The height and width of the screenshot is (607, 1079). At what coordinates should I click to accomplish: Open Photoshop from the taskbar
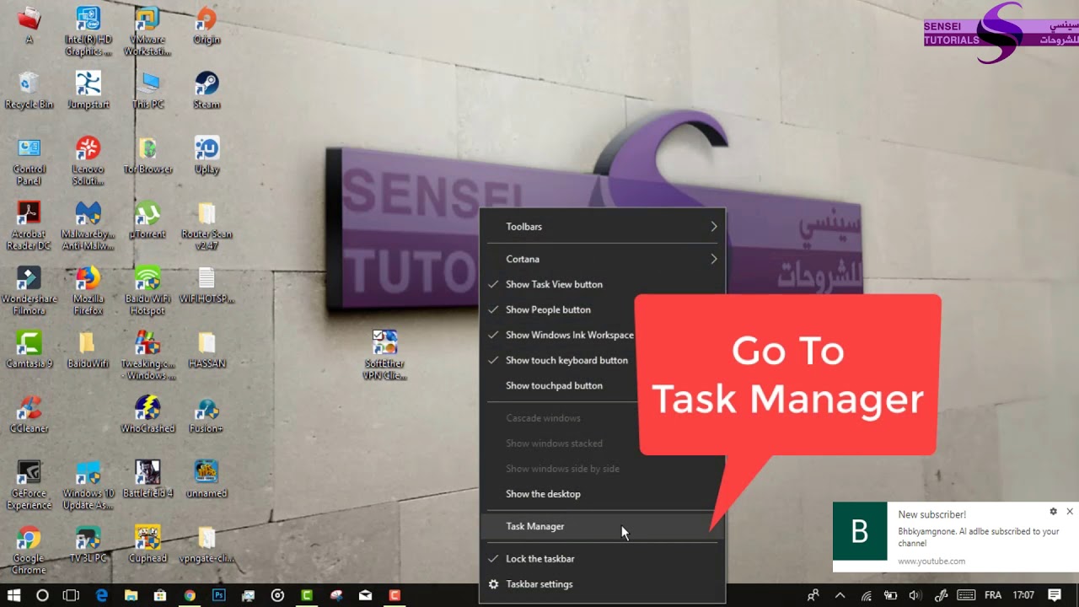tap(219, 595)
